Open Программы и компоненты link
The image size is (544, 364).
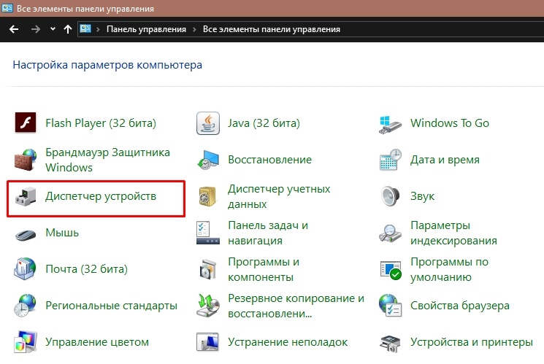pos(264,269)
